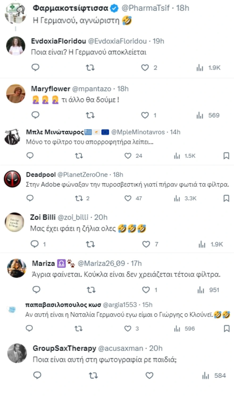Viewport: 234px width, 397px height.
Task: Bookmark the Deadpool tweet
Action: coord(226,198)
